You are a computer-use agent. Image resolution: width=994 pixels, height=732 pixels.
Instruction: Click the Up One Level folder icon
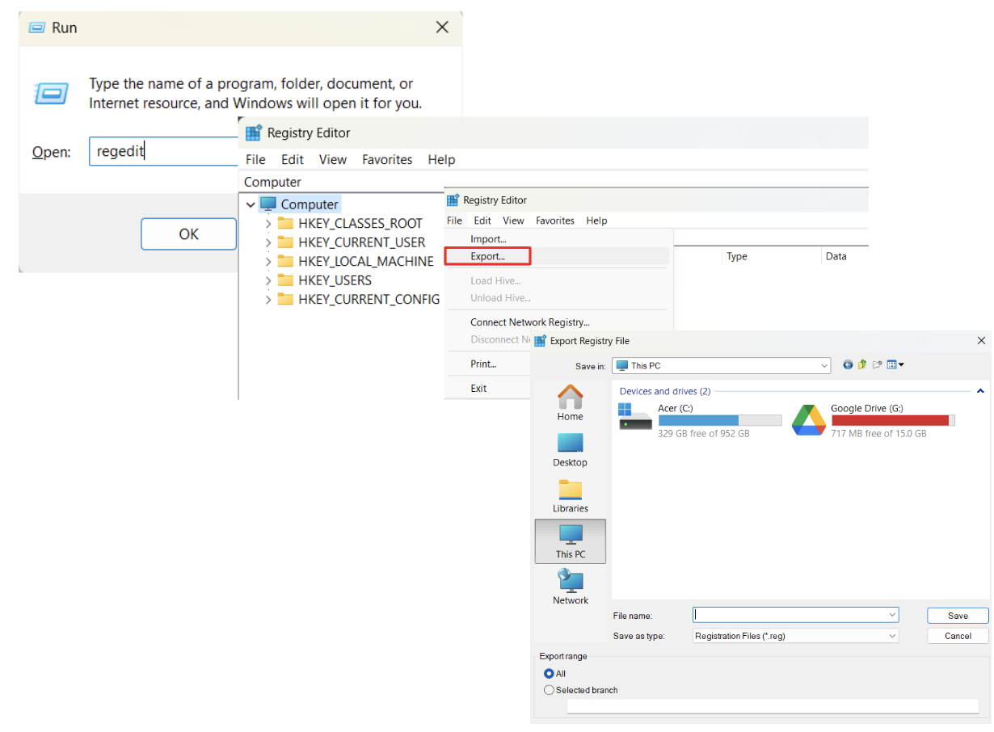coord(862,364)
